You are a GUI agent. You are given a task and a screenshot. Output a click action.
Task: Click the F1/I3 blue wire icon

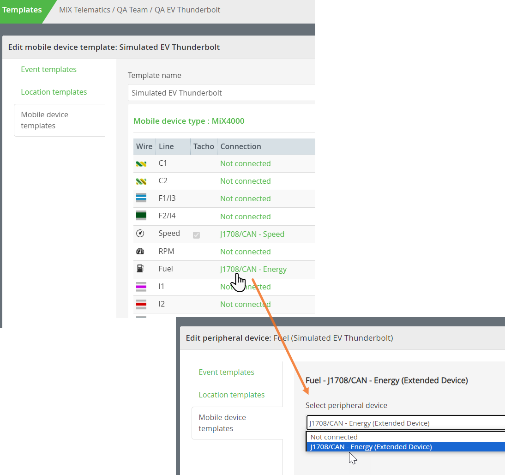coord(141,198)
